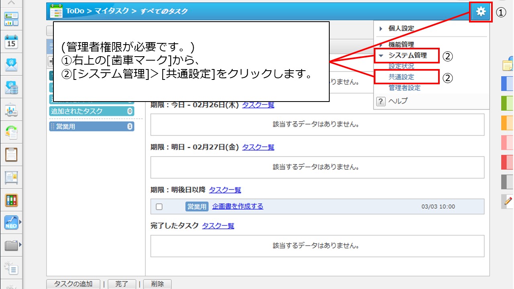The image size is (514, 289).
Task: Click マイタスク in the breadcrumb header
Action: point(111,11)
